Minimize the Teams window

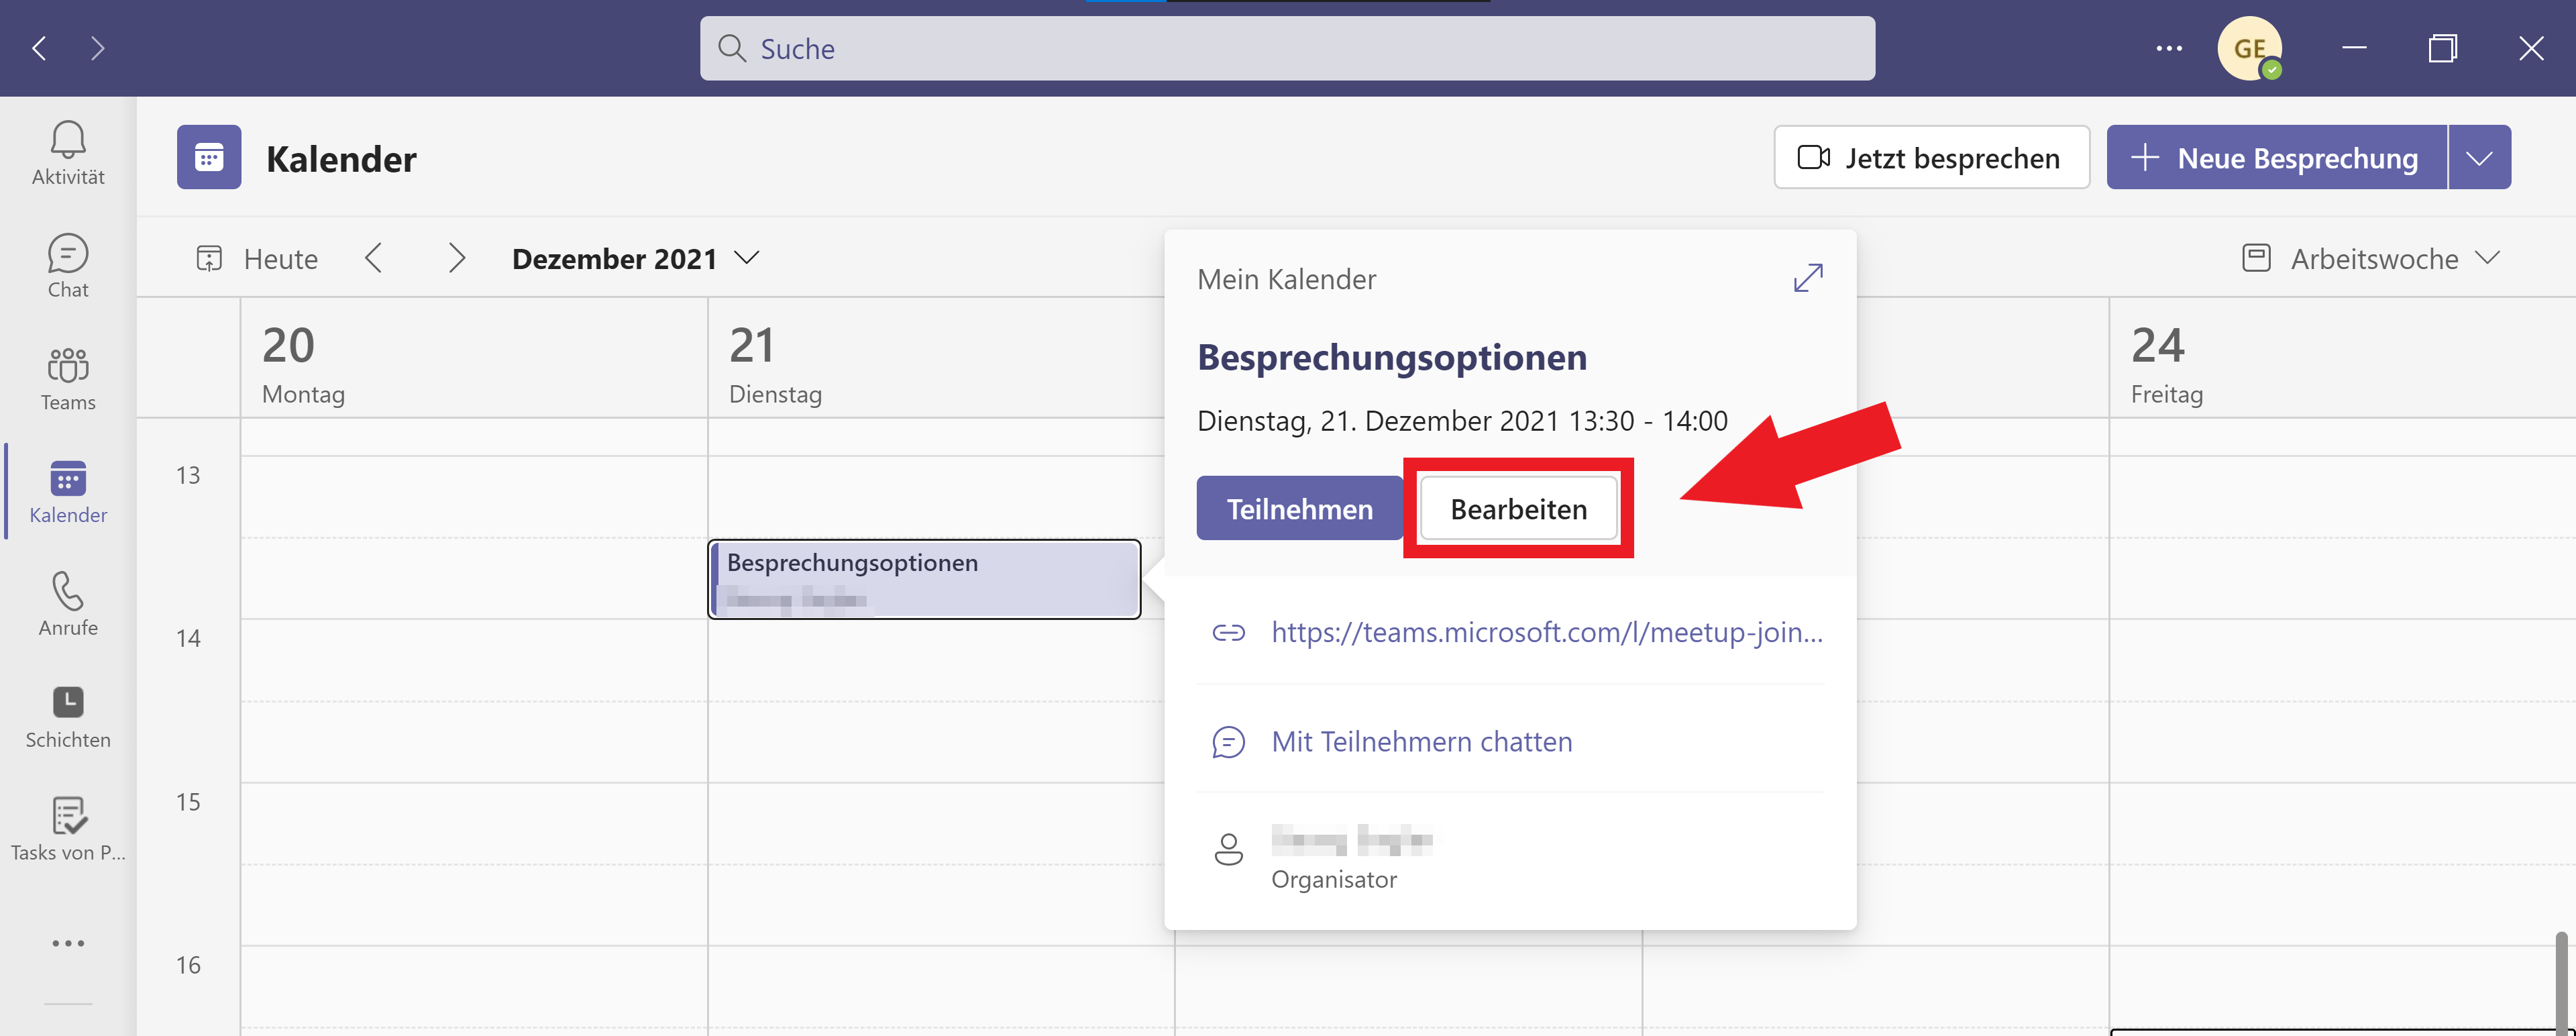pos(2354,48)
